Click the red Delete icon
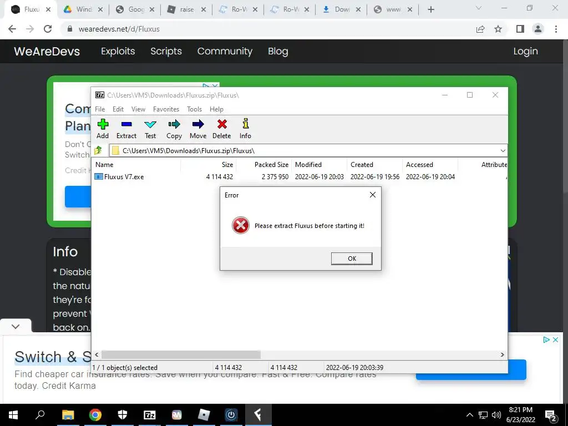This screenshot has width=568, height=426. (x=222, y=129)
